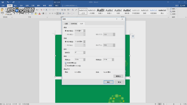187x105 pixels.
Task: Click the OK button in dialog
Action: coord(109,82)
